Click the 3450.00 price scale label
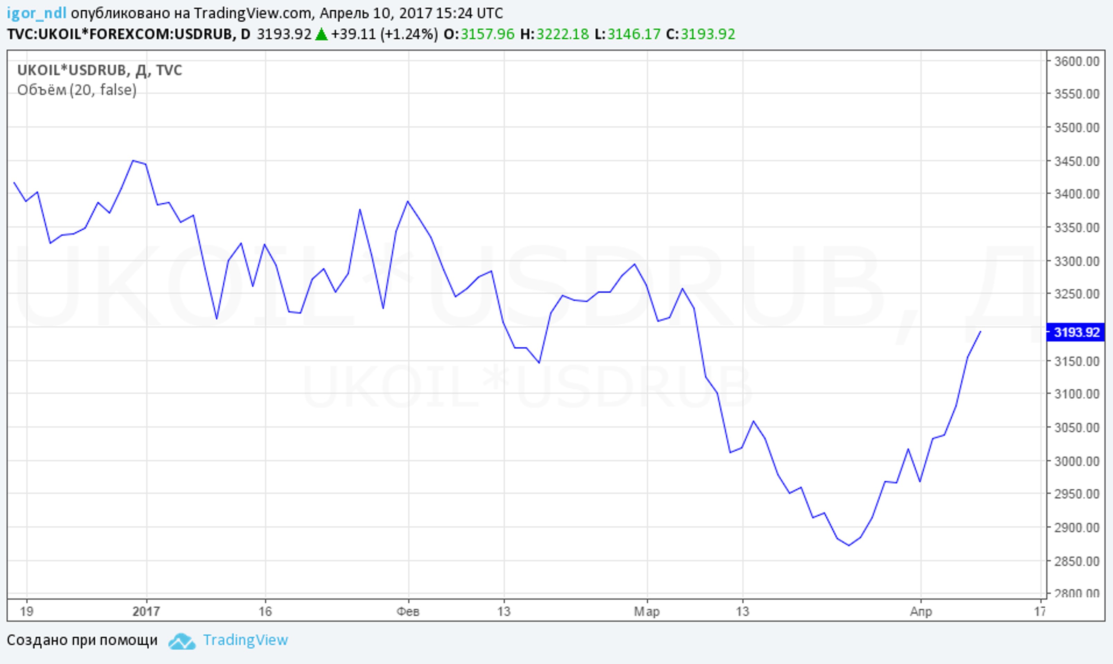 (x=1076, y=162)
